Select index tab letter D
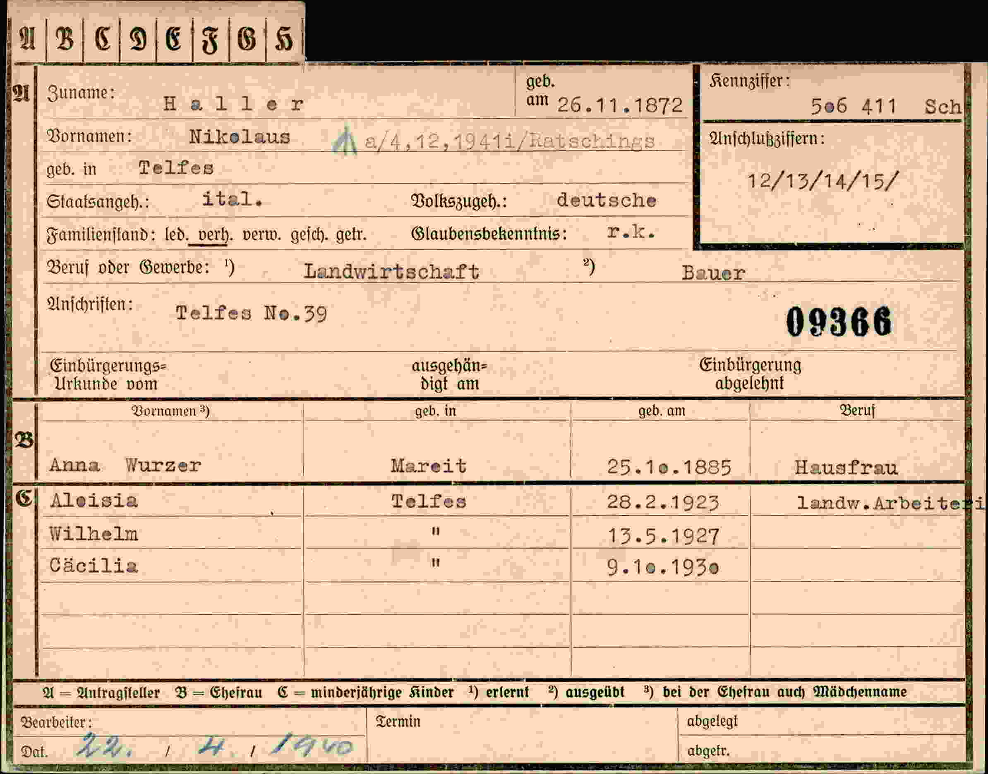 pos(138,38)
